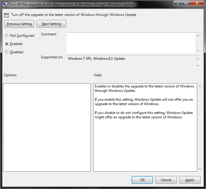This screenshot has width=206, height=189.
Task: Apply the policy setting changes
Action: [190, 180]
